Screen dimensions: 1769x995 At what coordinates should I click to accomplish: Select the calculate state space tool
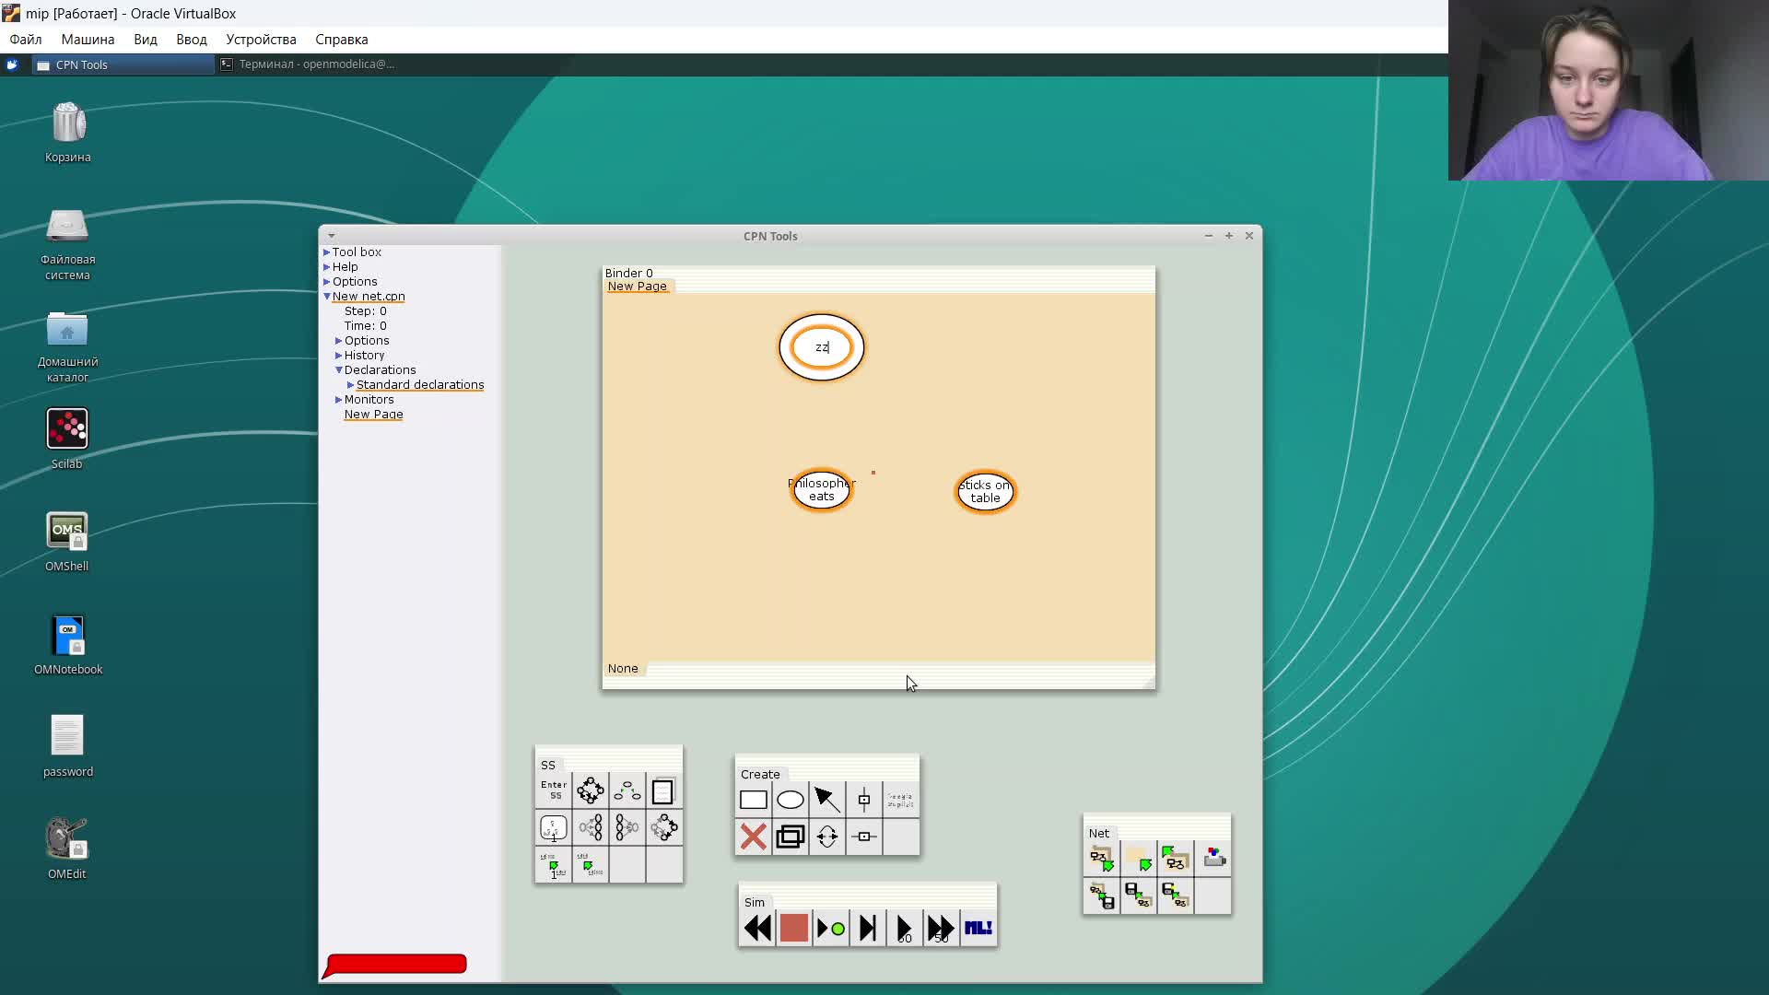[x=591, y=791]
